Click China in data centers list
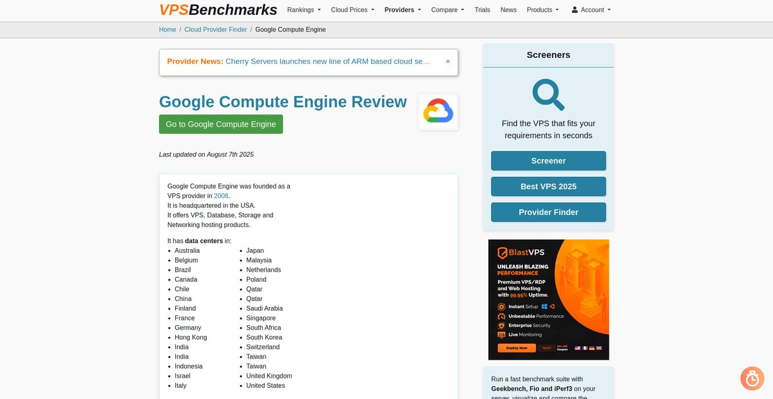 [x=183, y=299]
